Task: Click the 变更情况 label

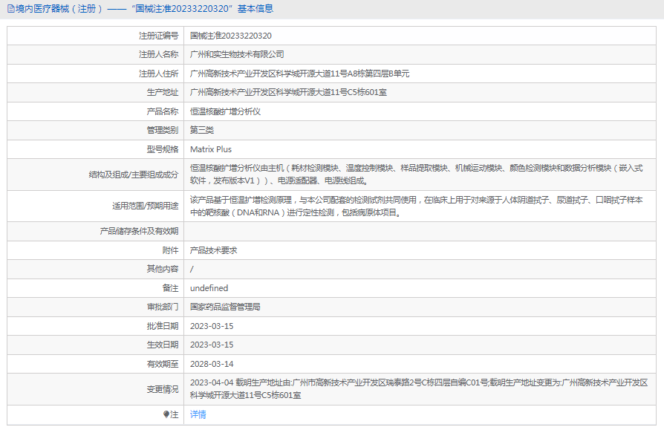Action: 163,389
